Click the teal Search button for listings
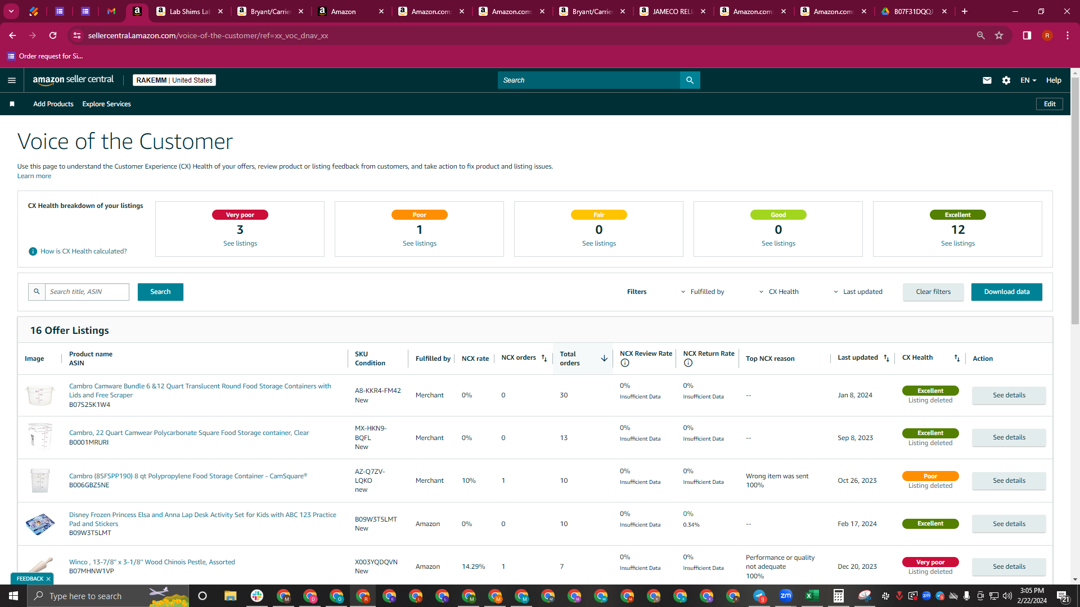 160,292
